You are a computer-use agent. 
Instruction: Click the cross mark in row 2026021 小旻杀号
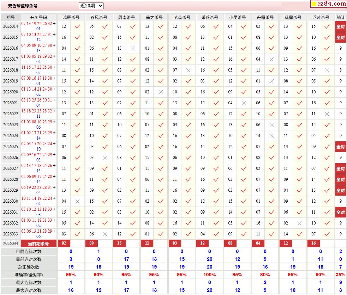pos(244,103)
